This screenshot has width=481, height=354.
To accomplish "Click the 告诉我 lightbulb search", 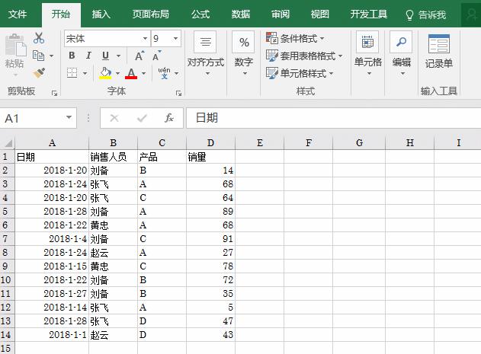I will [426, 14].
